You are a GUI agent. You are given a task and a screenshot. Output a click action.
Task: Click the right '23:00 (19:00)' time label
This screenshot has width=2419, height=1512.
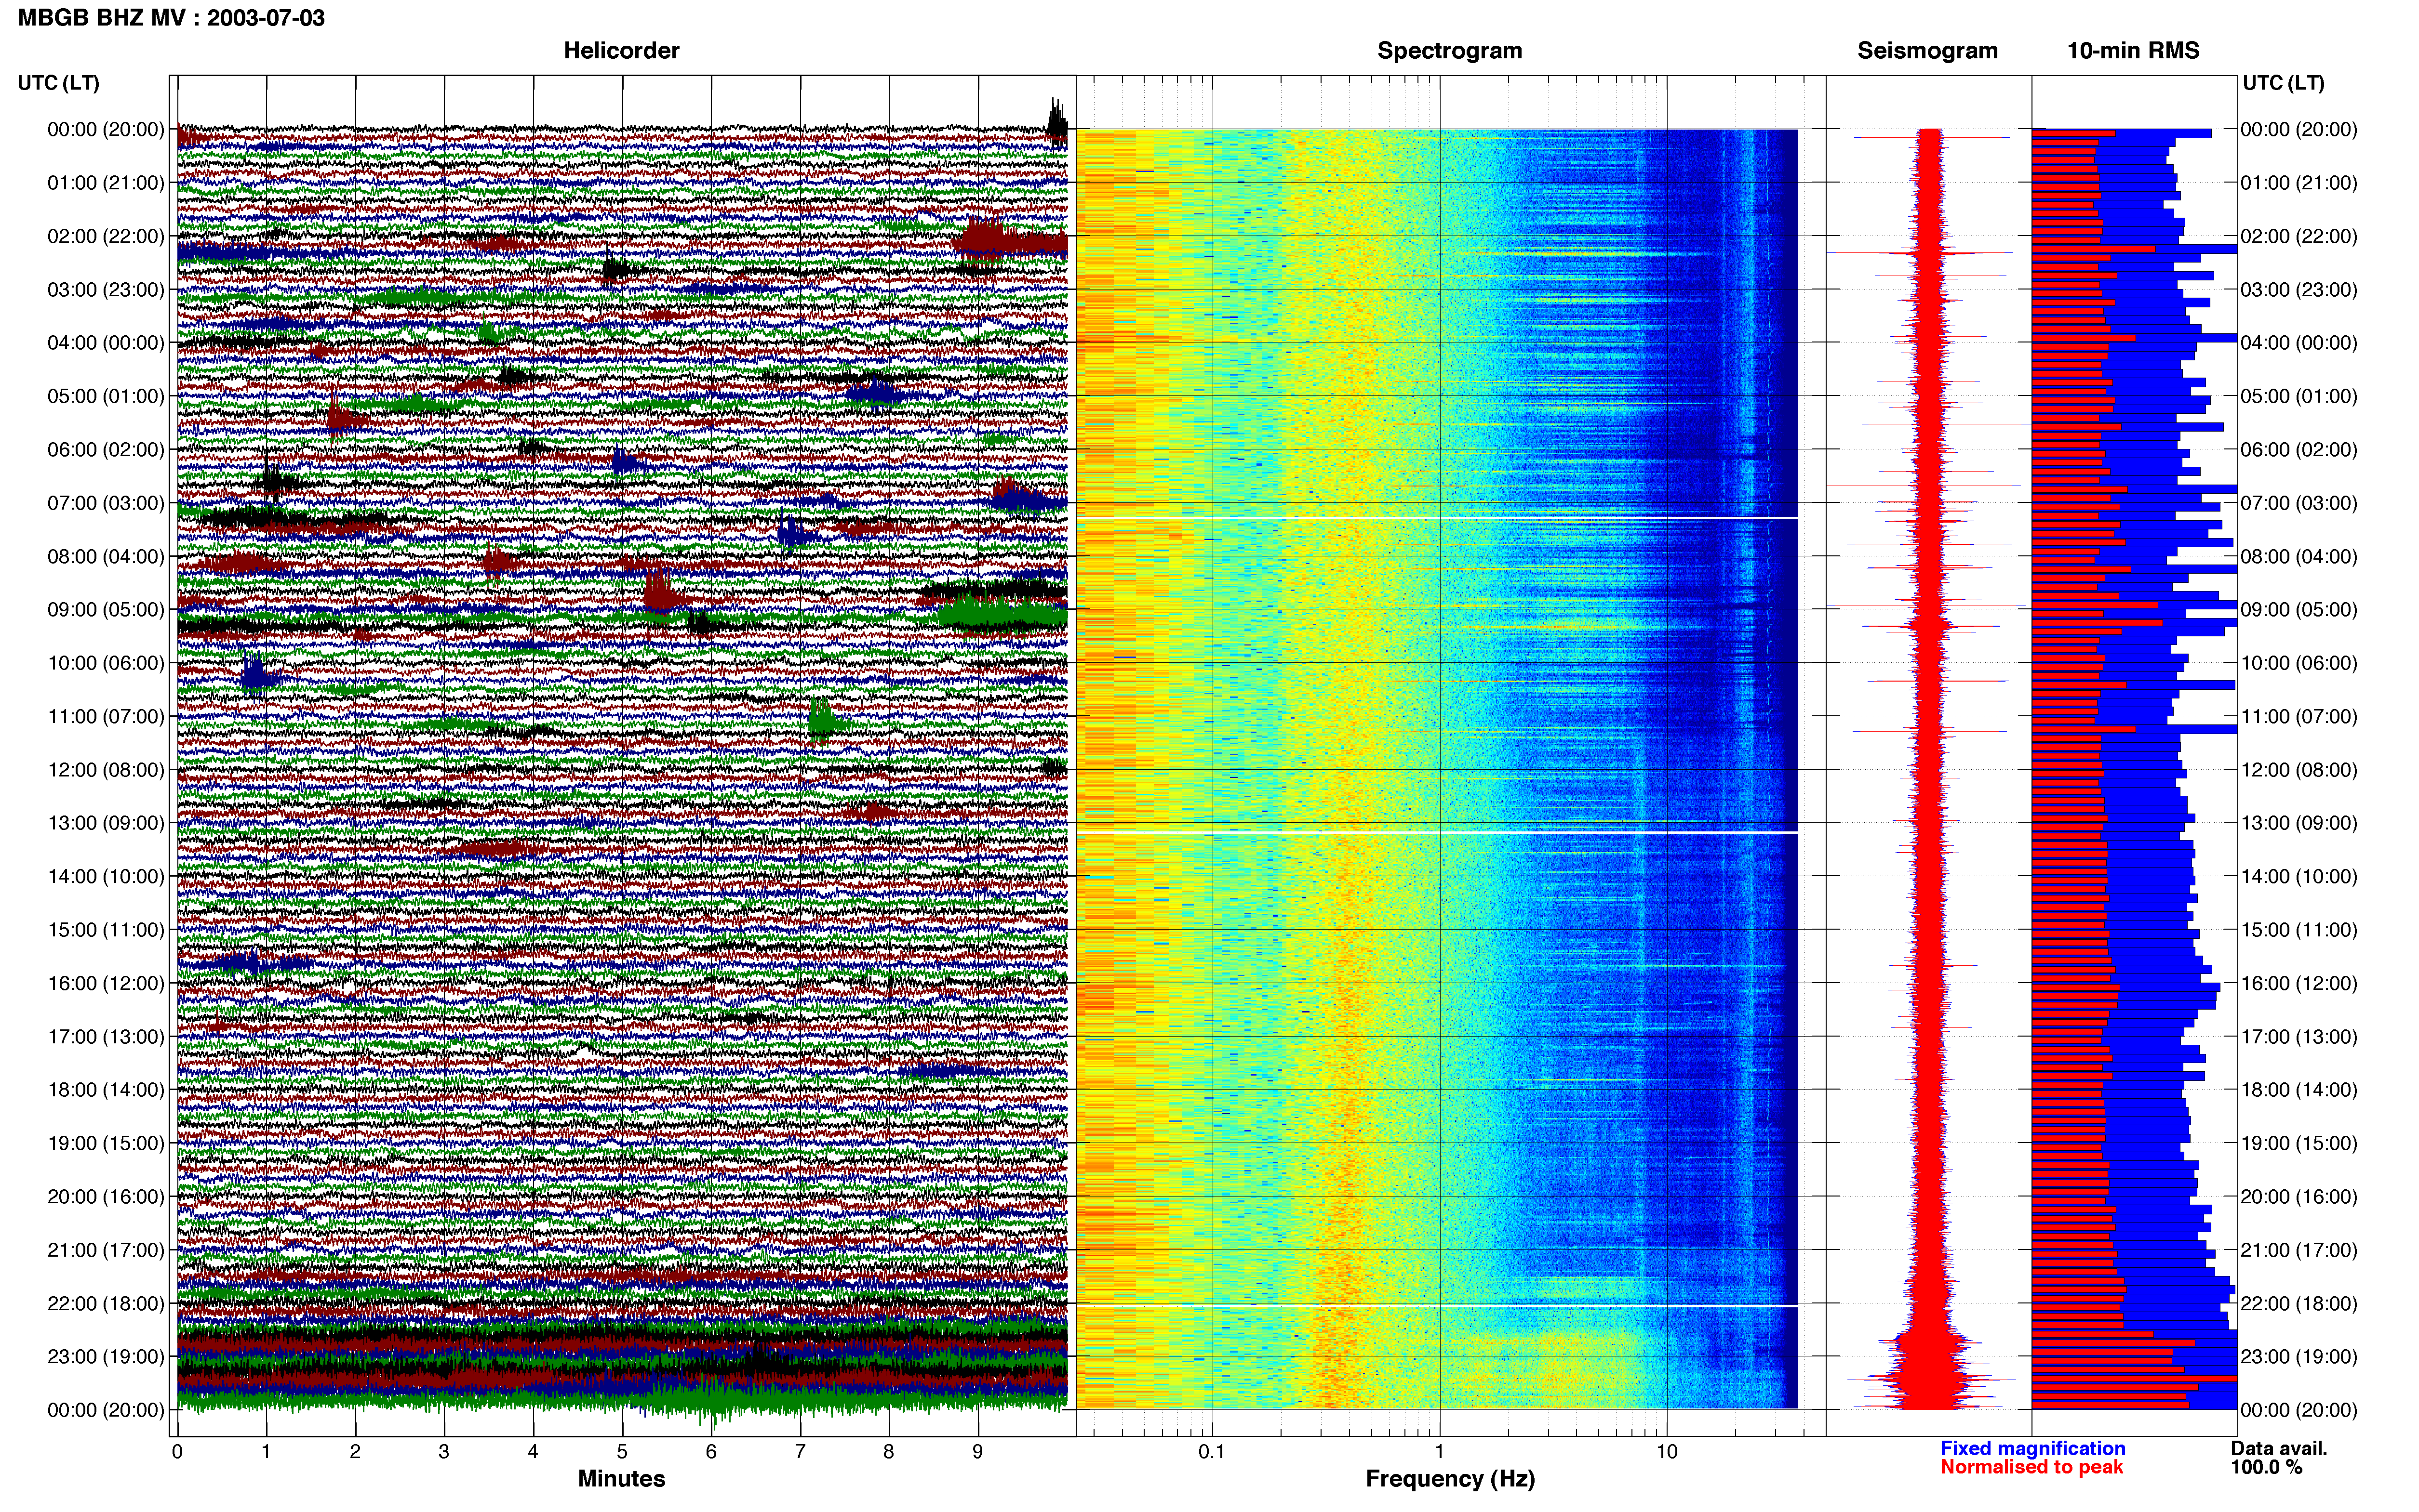click(x=2299, y=1356)
